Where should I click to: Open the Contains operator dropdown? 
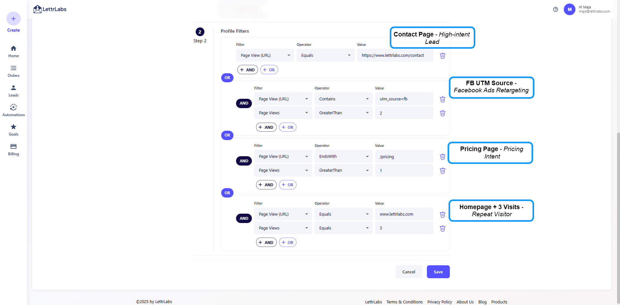pyautogui.click(x=344, y=99)
